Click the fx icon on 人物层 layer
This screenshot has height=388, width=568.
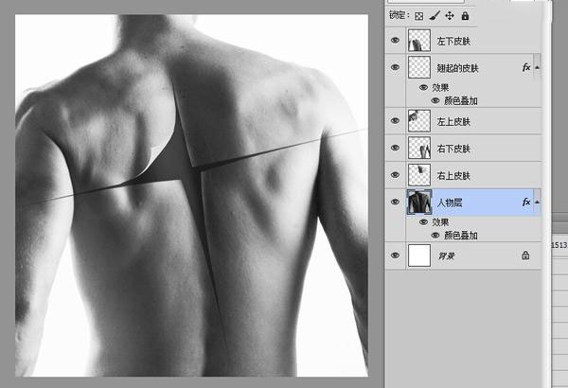point(525,203)
